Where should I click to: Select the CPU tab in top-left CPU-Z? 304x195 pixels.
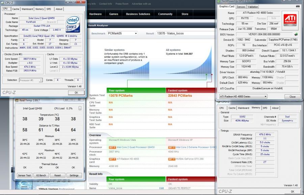tap(5, 9)
